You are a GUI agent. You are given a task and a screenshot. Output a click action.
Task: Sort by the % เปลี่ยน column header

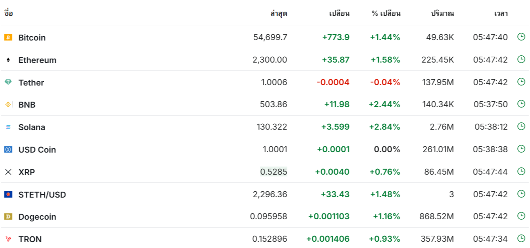coord(386,14)
